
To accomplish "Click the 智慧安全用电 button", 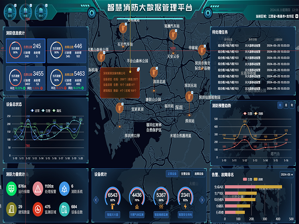I will 185,215.
